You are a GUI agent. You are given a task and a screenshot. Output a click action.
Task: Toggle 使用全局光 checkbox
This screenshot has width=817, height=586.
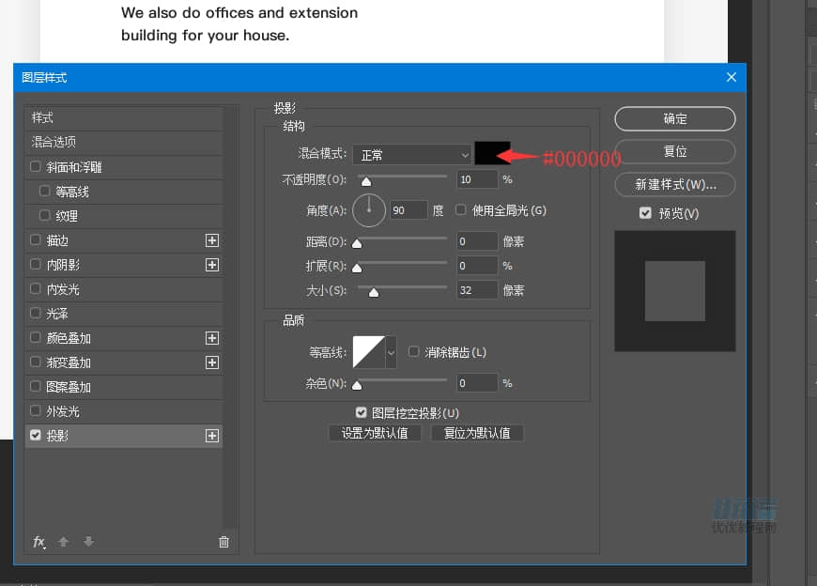[460, 209]
